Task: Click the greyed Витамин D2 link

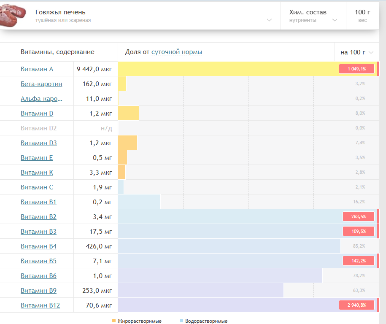Action: [x=39, y=128]
